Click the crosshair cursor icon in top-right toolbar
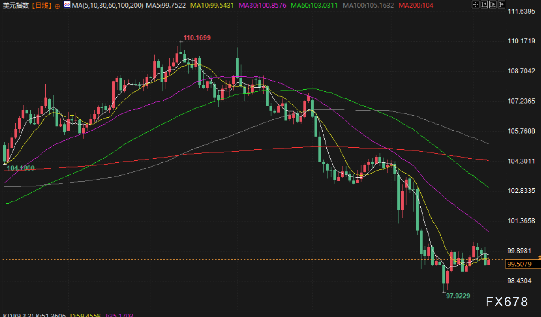Viewport: 541px width, 317px height. coord(475,5)
